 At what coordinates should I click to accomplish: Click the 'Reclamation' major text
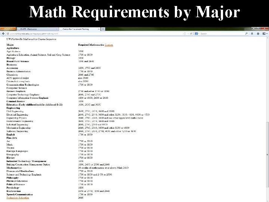pos(13,191)
